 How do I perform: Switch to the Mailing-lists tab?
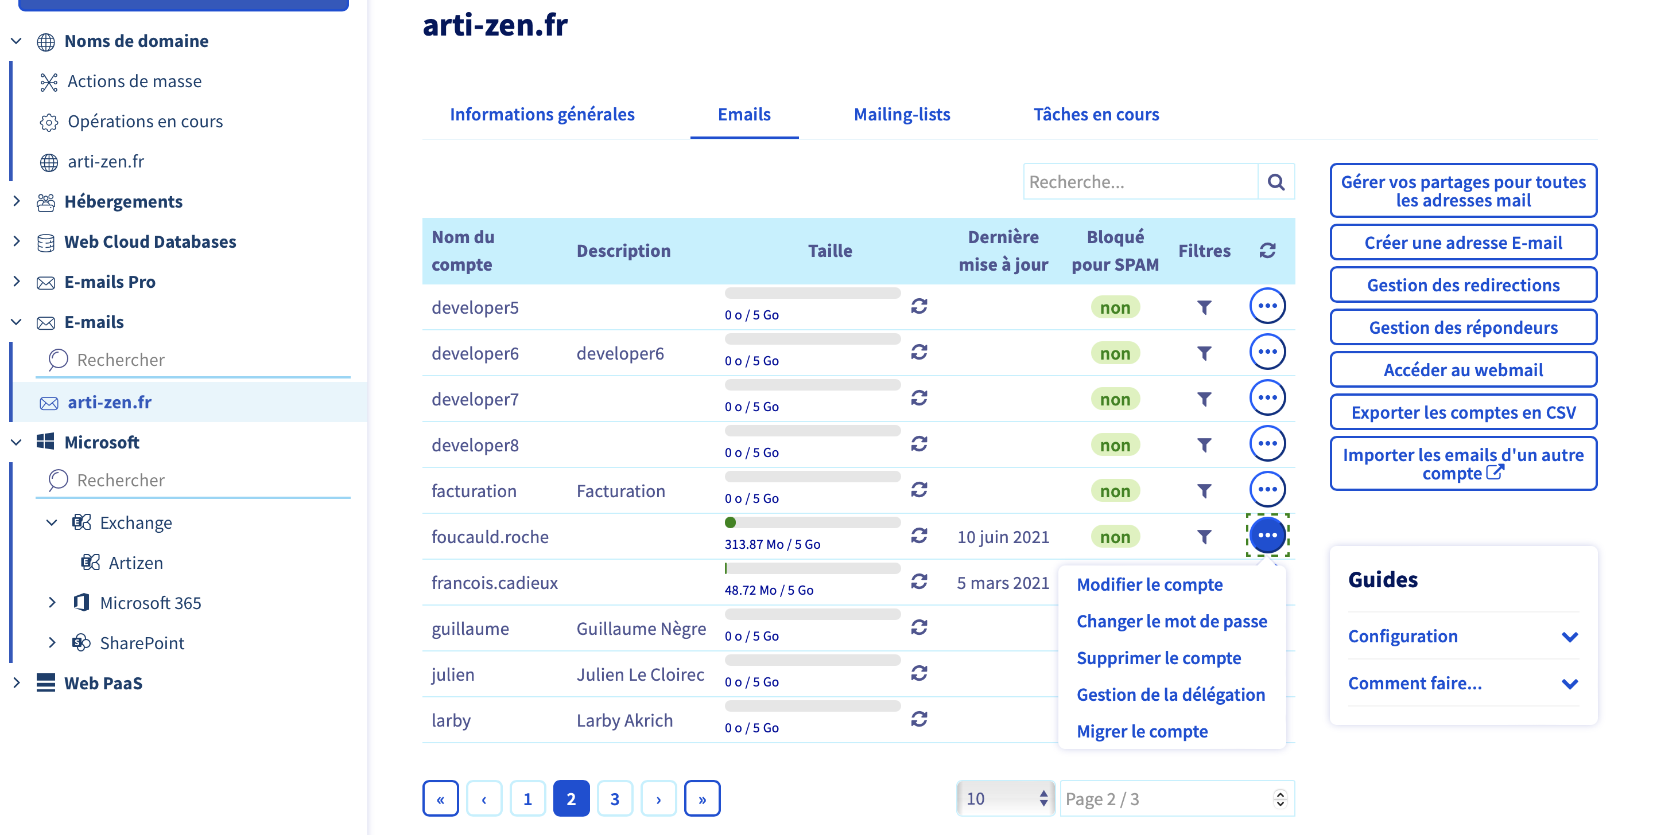(902, 114)
